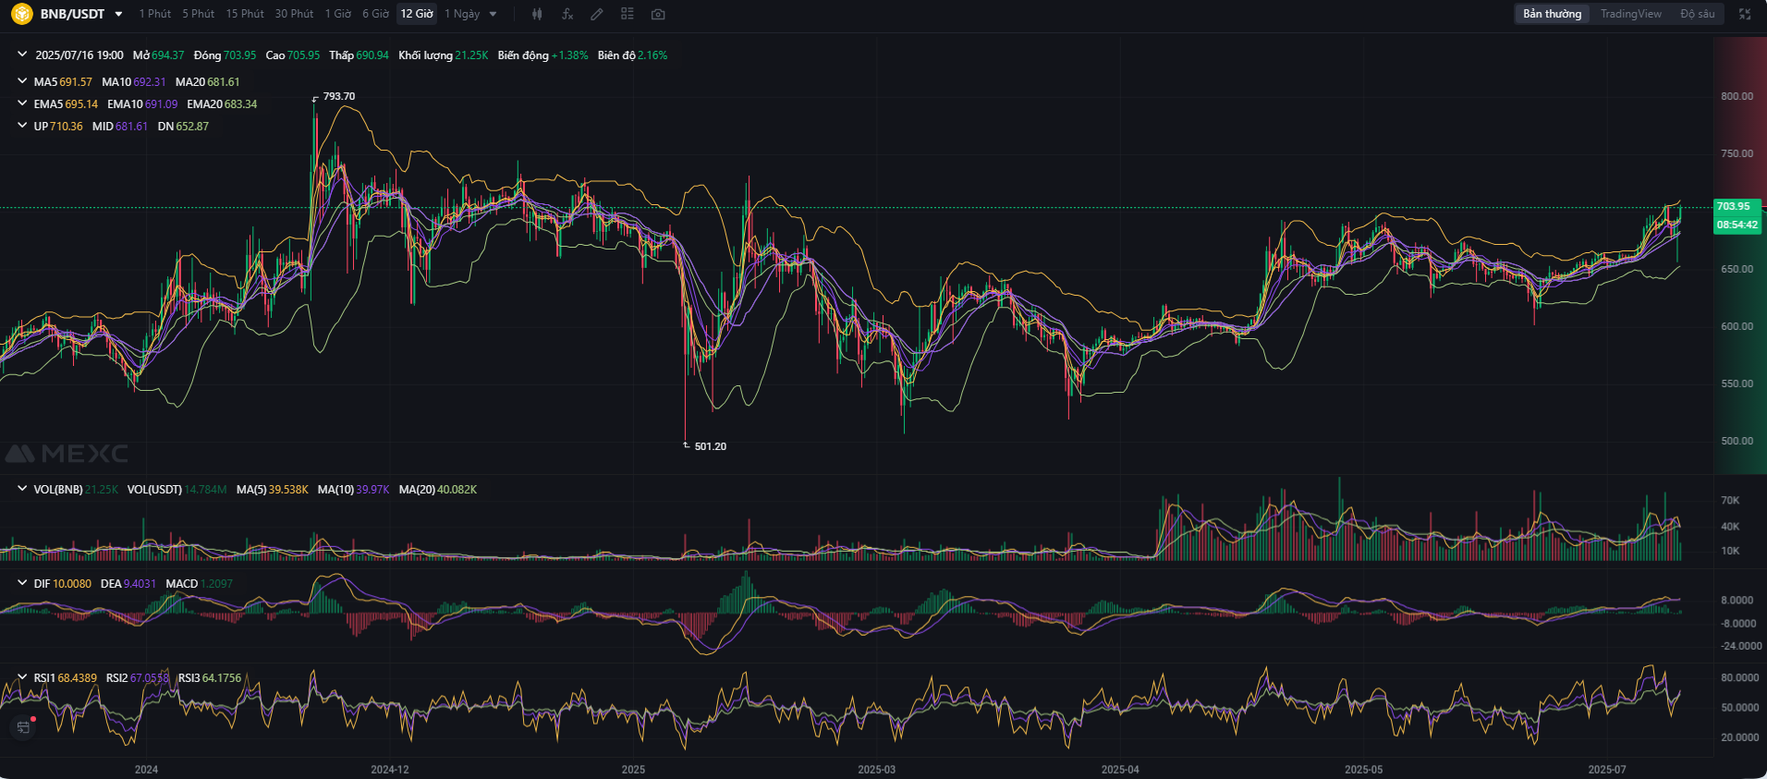This screenshot has height=779, width=1767.
Task: Click the DIF 10.0080 value
Action: [72, 583]
